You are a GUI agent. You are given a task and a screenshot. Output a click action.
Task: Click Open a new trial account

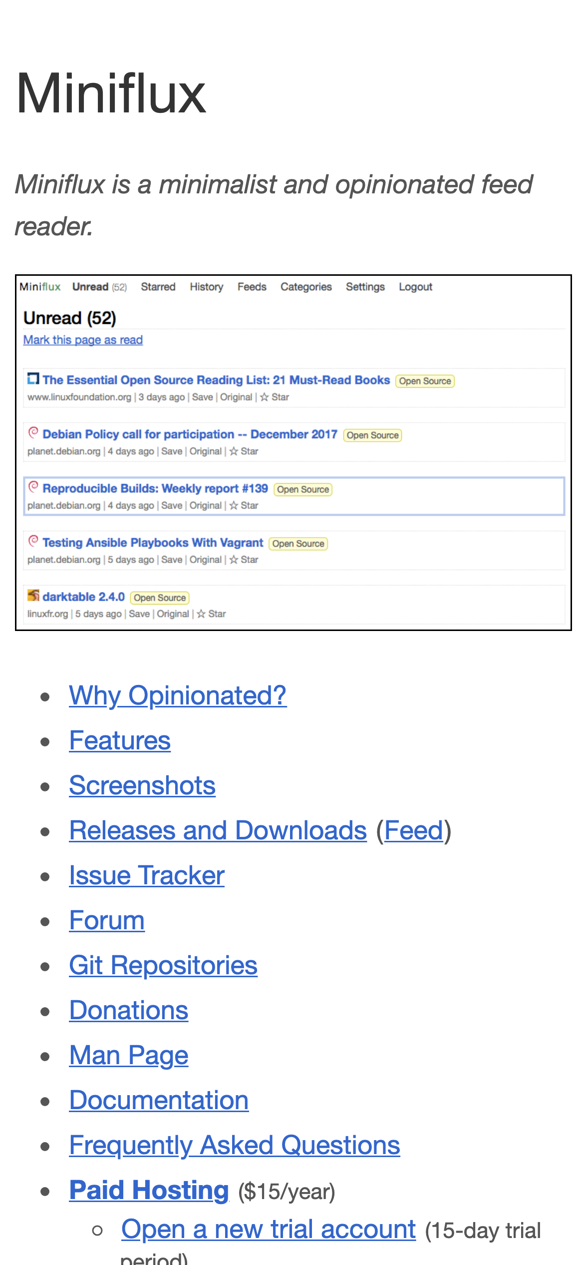tap(269, 1229)
